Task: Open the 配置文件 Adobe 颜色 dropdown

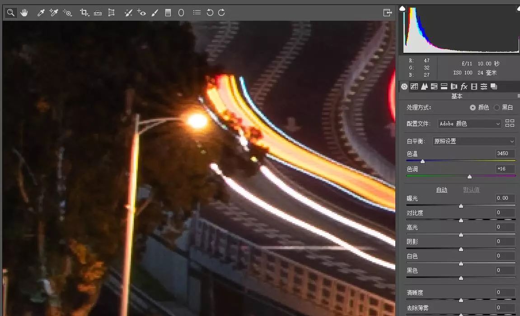Action: tap(469, 124)
